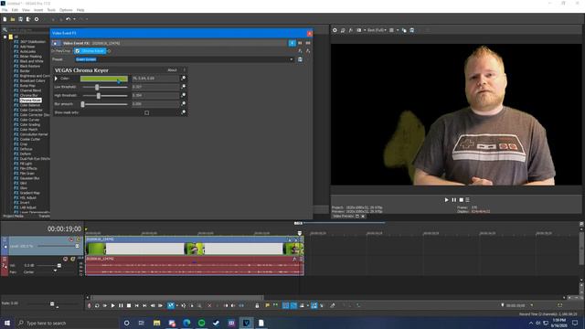Open the View menu
This screenshot has height=329, width=585.
point(26,10)
